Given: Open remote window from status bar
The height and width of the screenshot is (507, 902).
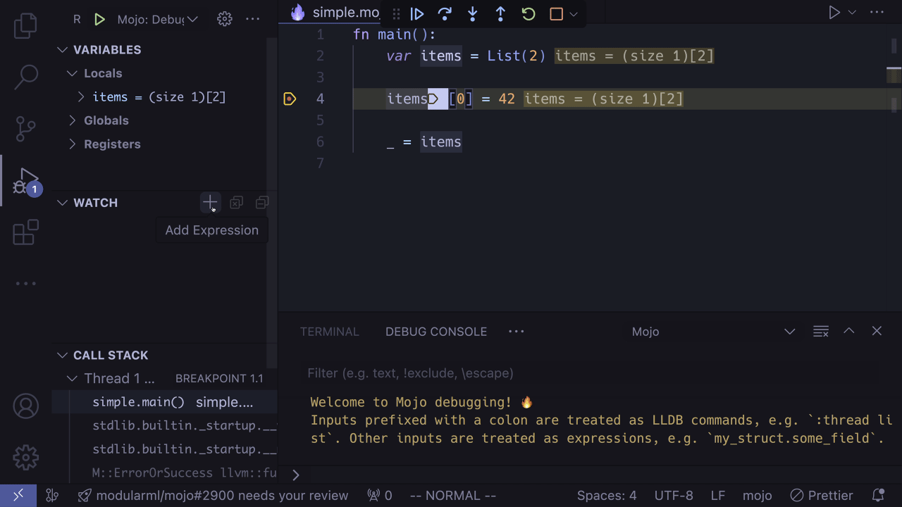Looking at the screenshot, I should (x=19, y=496).
